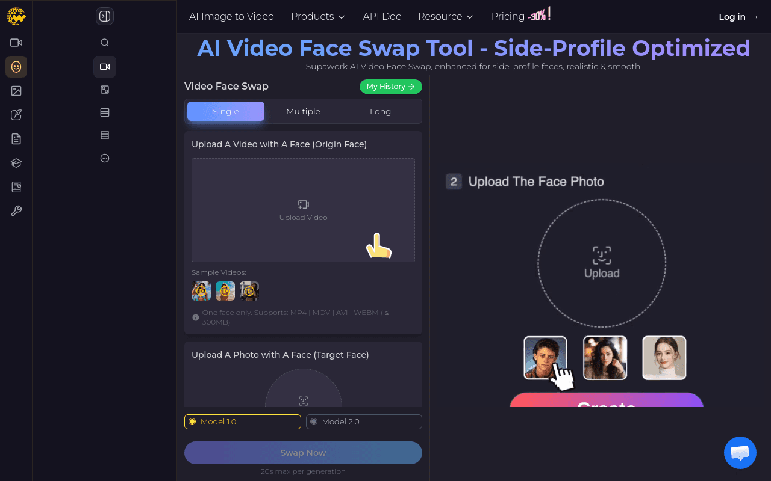Click the Upload Video drop area
771x481 pixels.
(x=303, y=210)
